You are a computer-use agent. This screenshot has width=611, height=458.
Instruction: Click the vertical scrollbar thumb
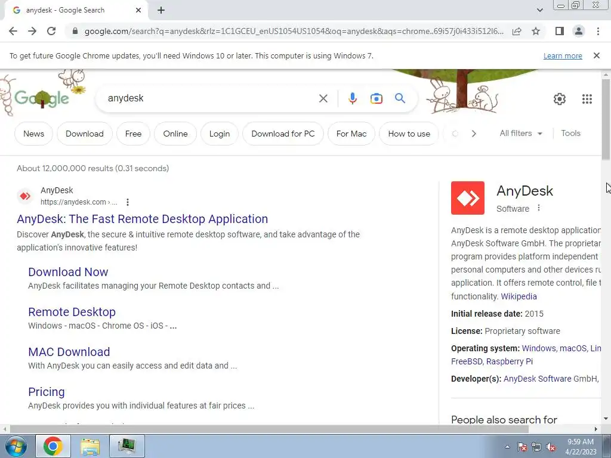coord(606,119)
